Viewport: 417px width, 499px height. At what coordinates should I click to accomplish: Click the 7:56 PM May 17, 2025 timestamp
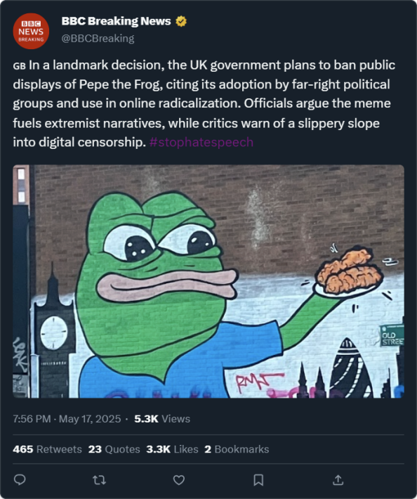[67, 419]
